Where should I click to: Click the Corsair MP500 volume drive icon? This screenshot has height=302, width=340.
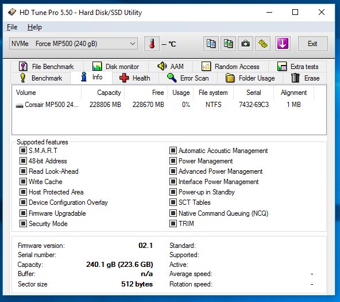pyautogui.click(x=20, y=105)
